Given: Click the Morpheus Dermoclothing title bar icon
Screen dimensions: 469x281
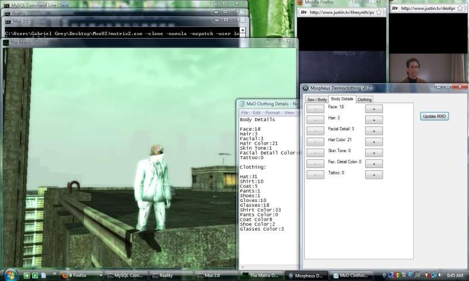Looking at the screenshot, I should 305,88.
